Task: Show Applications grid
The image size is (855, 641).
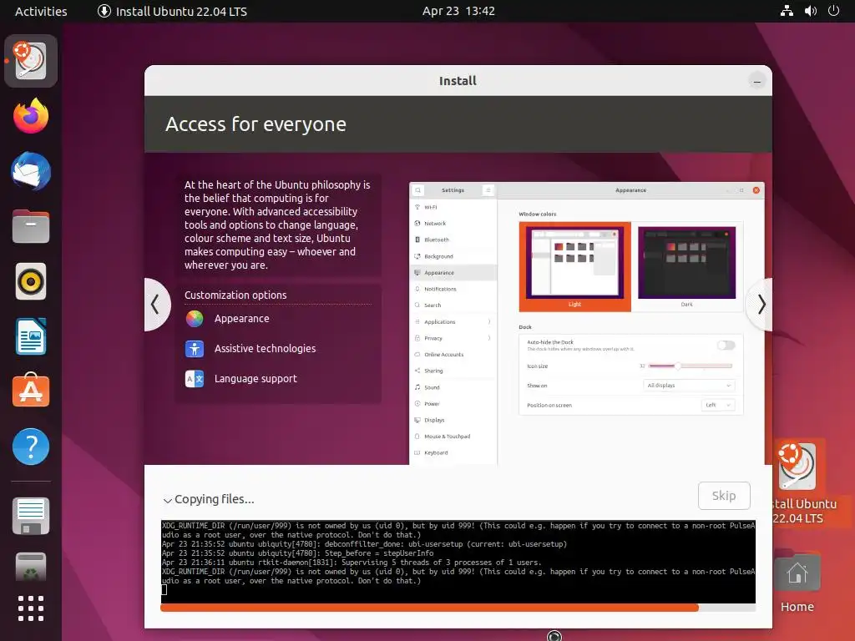Action: point(31,608)
